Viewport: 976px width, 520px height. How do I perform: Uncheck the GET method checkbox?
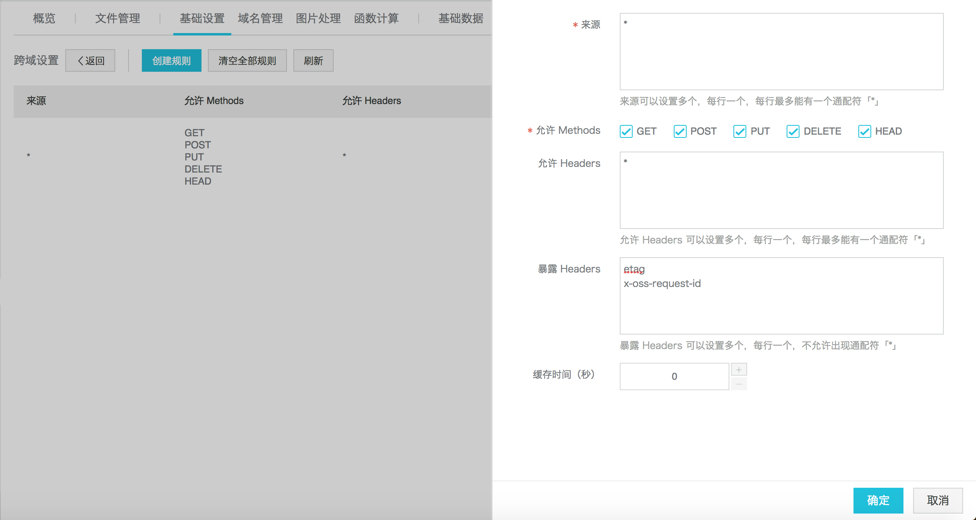tap(626, 131)
